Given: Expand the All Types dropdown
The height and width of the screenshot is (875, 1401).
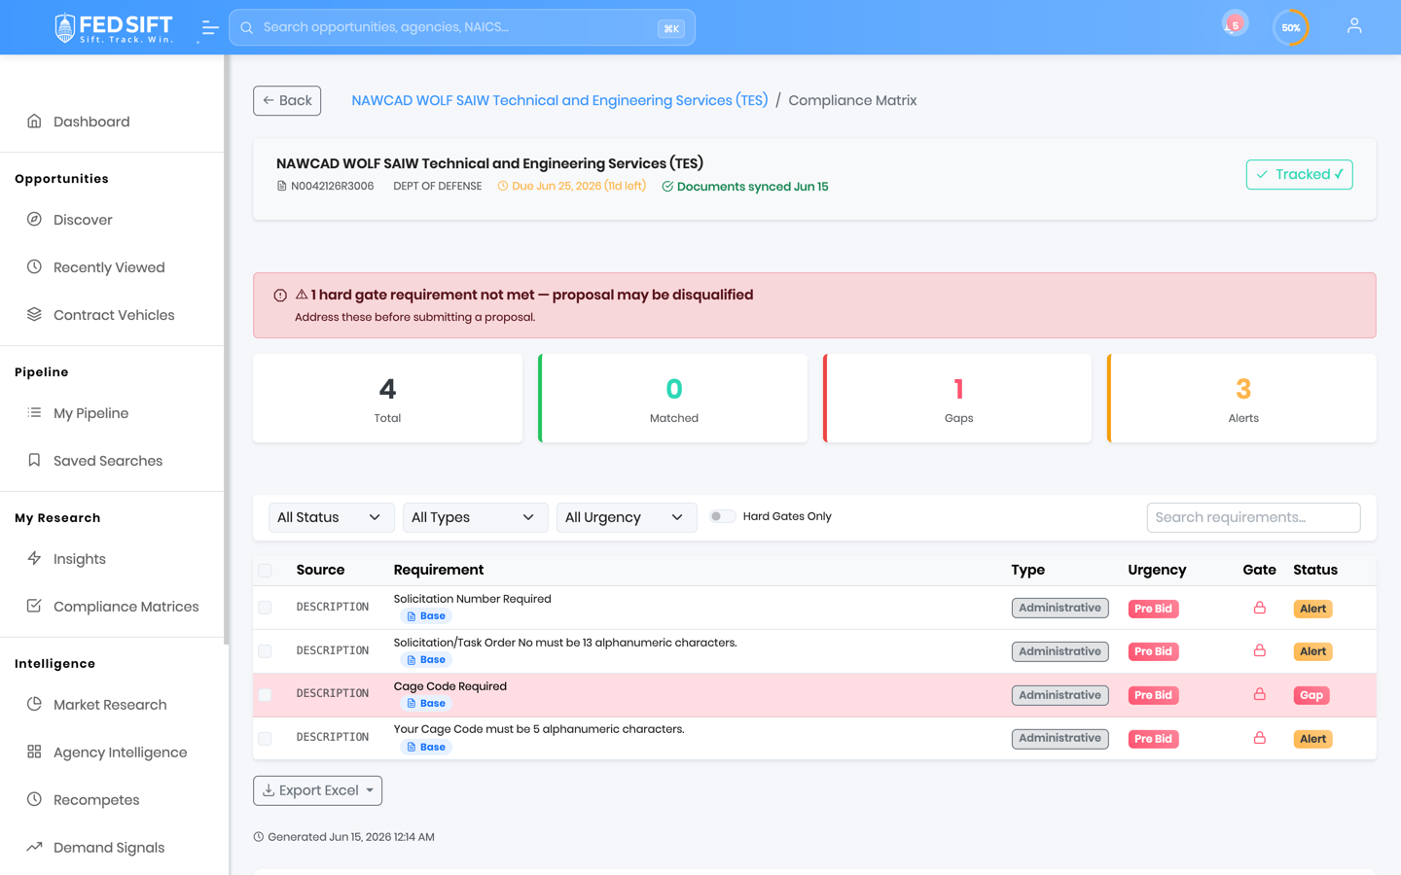Looking at the screenshot, I should pyautogui.click(x=475, y=517).
